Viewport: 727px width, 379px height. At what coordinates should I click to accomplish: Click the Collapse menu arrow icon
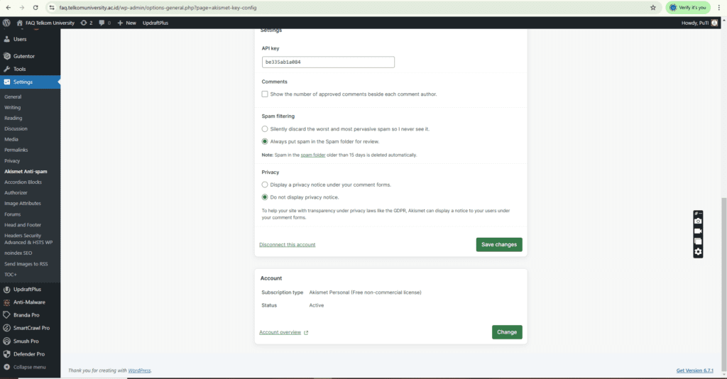coord(7,367)
